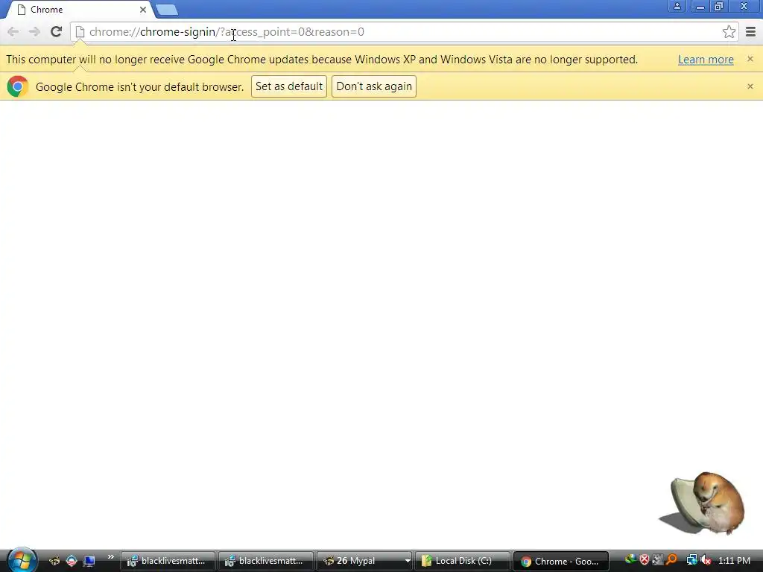
Task: Switch to the first blacklivesmatt... taskbar window
Action: 168,562
